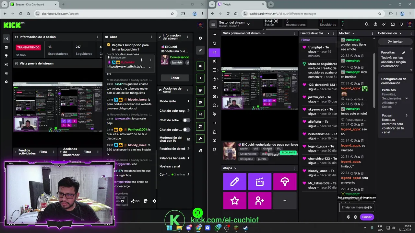
Task: Toggle the second Chat de solo switch
Action: [x=186, y=130]
